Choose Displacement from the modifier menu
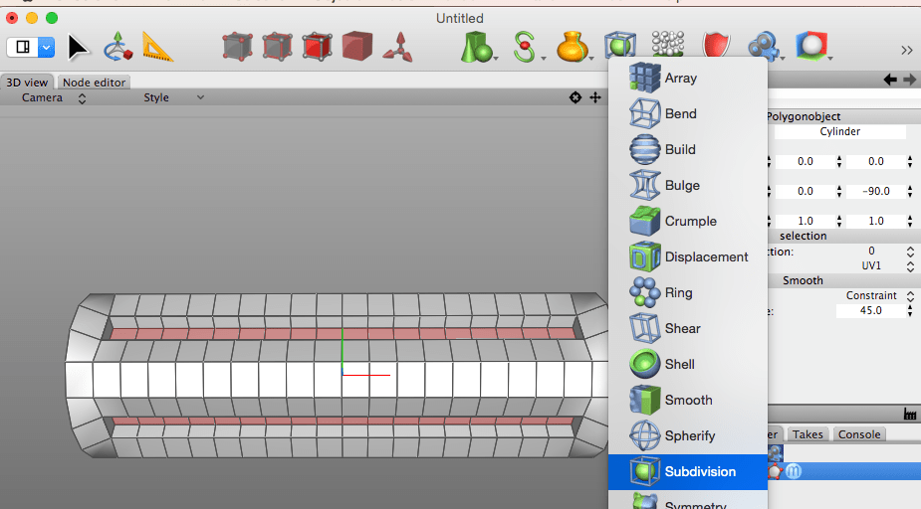The width and height of the screenshot is (921, 509). [x=688, y=256]
